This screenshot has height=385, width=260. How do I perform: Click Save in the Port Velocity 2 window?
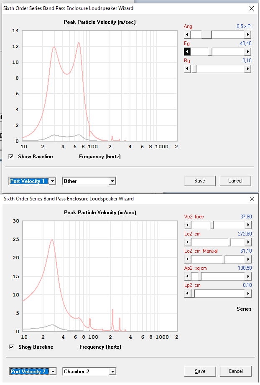200,371
